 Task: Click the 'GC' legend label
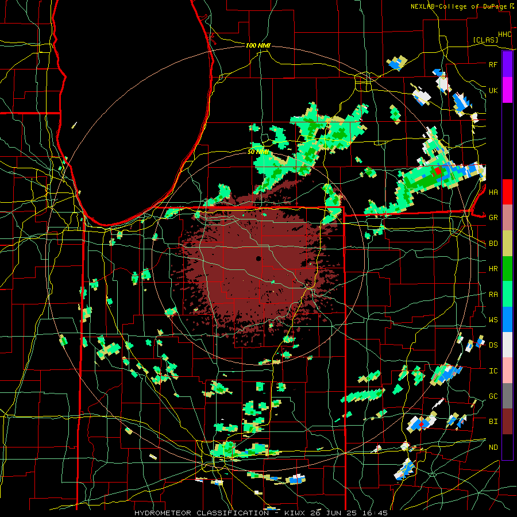tap(493, 396)
